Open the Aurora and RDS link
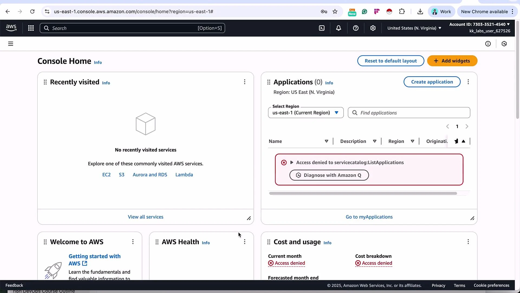 pos(150,175)
